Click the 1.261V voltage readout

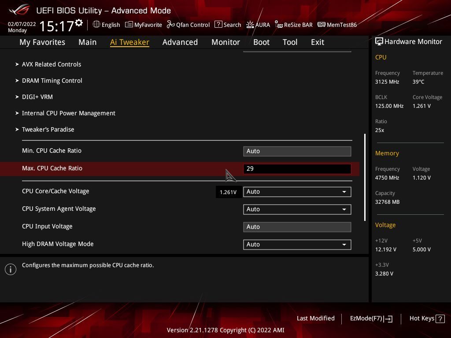[x=228, y=192]
